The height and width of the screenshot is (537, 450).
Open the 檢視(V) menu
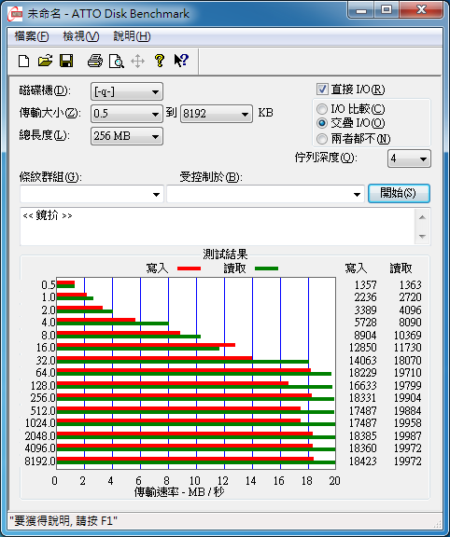point(81,36)
